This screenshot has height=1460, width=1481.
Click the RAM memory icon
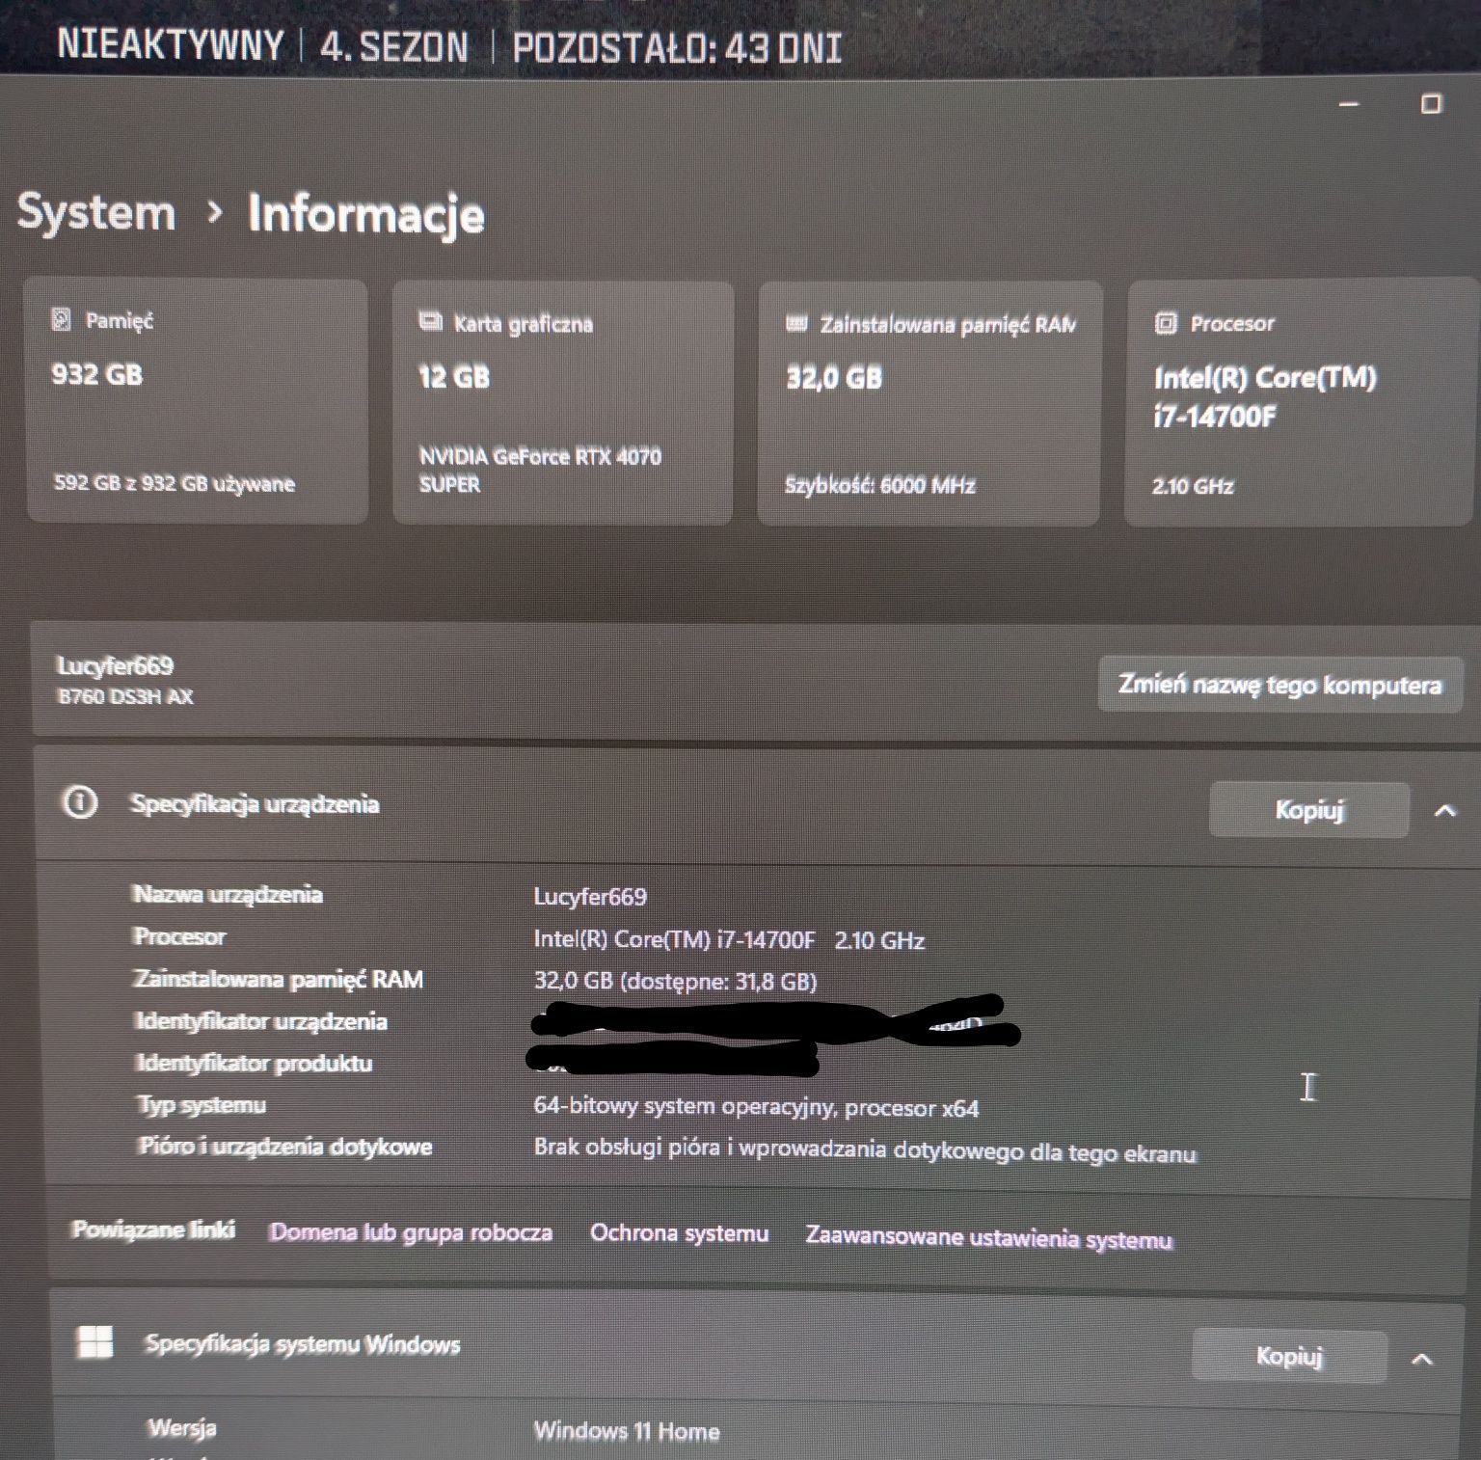[x=796, y=323]
